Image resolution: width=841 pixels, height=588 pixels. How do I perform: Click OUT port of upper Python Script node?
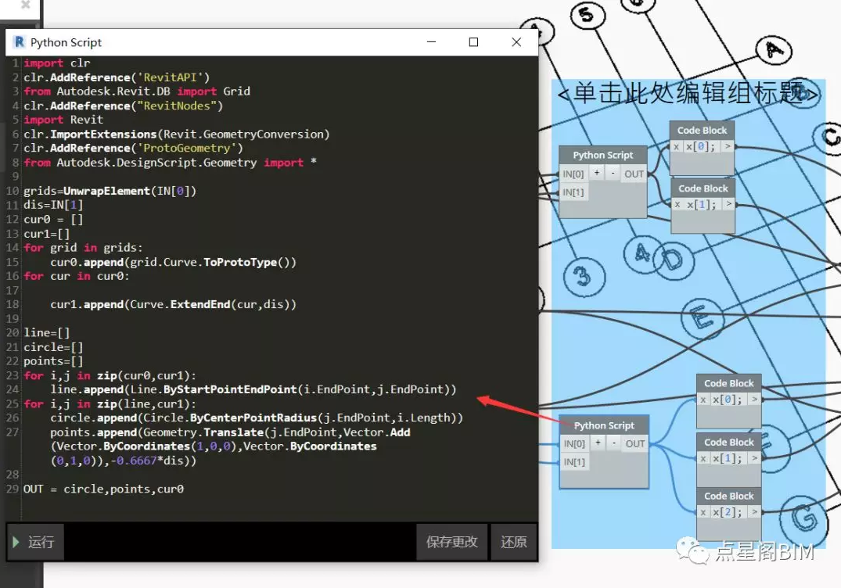(x=634, y=174)
